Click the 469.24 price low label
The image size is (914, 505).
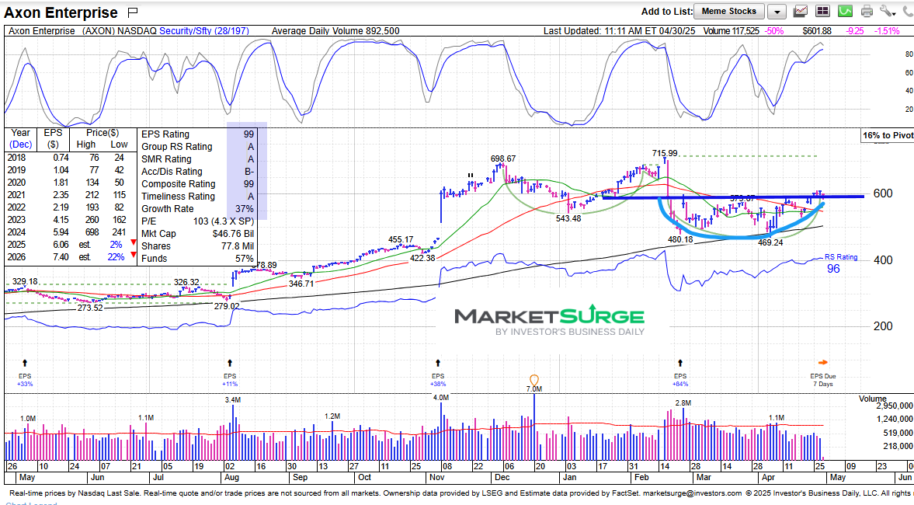770,242
